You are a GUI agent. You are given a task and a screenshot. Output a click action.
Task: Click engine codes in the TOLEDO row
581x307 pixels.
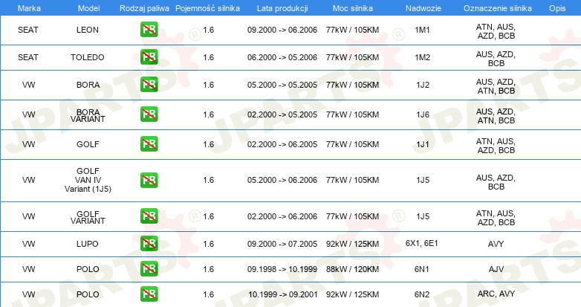pos(496,59)
